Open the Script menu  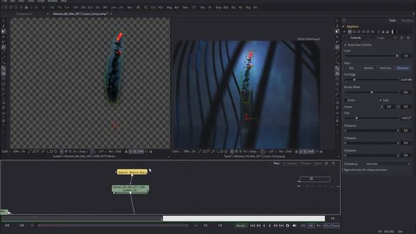click(40, 1)
